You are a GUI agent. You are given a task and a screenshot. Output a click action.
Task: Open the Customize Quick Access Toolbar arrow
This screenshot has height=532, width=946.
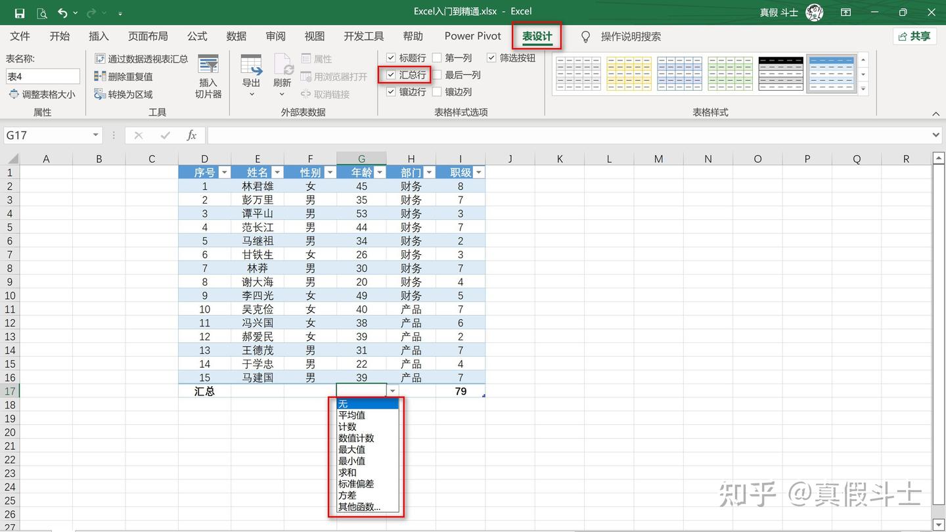pos(120,13)
